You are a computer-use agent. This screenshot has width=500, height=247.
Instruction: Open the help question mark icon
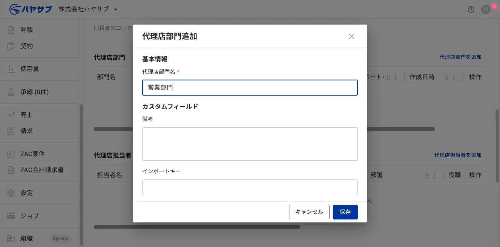471,9
